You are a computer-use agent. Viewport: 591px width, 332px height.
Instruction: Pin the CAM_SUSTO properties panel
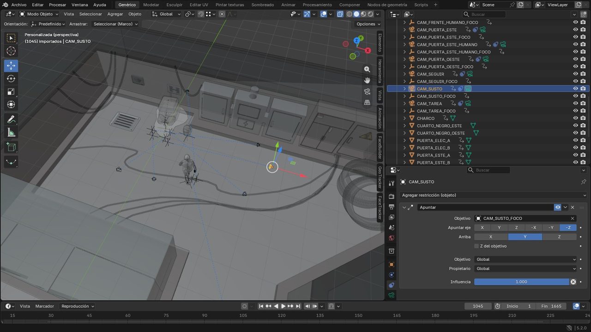tap(584, 182)
